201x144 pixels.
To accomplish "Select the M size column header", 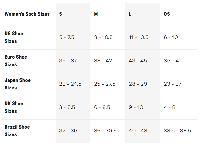I will (x=96, y=14).
